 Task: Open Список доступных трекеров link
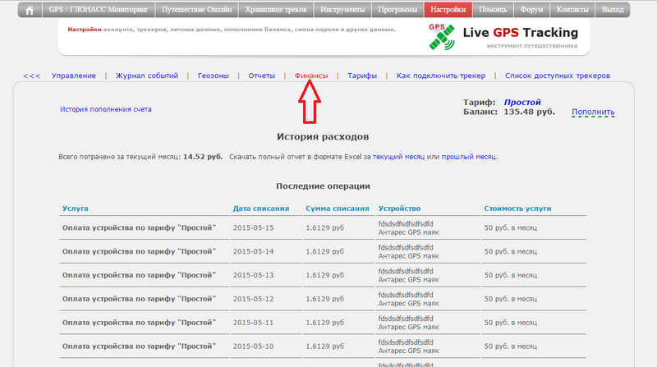tap(557, 76)
